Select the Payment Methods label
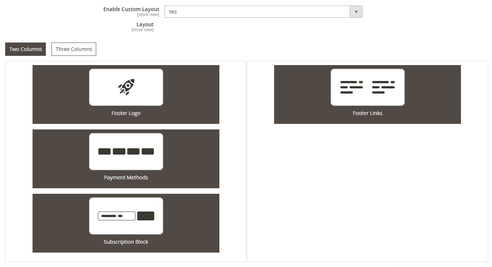 (x=126, y=178)
